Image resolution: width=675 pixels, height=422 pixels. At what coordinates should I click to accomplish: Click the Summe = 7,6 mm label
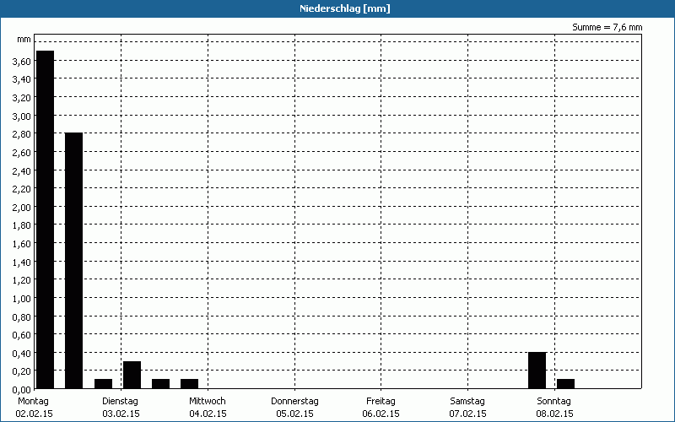607,27
